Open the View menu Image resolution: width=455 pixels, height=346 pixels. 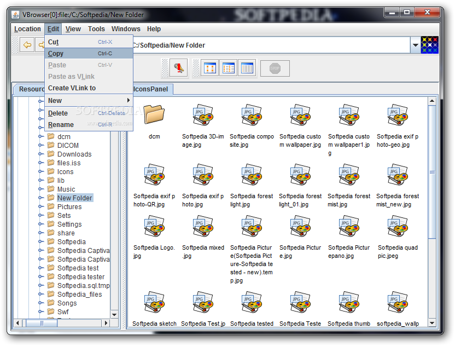pyautogui.click(x=73, y=29)
